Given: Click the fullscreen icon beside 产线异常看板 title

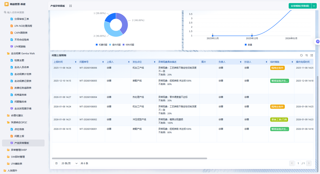Looking at the screenshot, I should coord(70,6).
